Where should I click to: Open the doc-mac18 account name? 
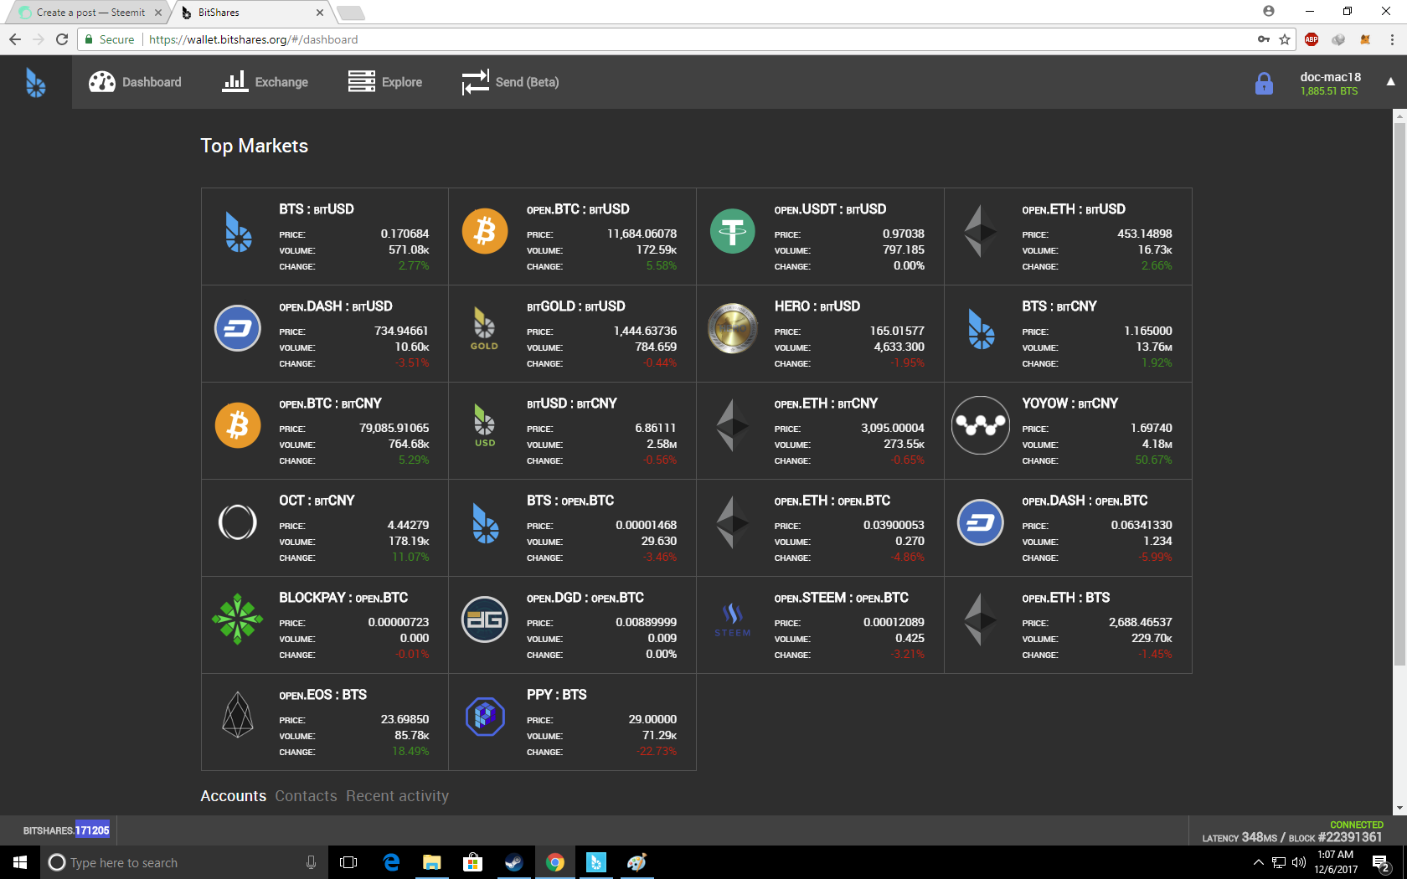click(1330, 77)
